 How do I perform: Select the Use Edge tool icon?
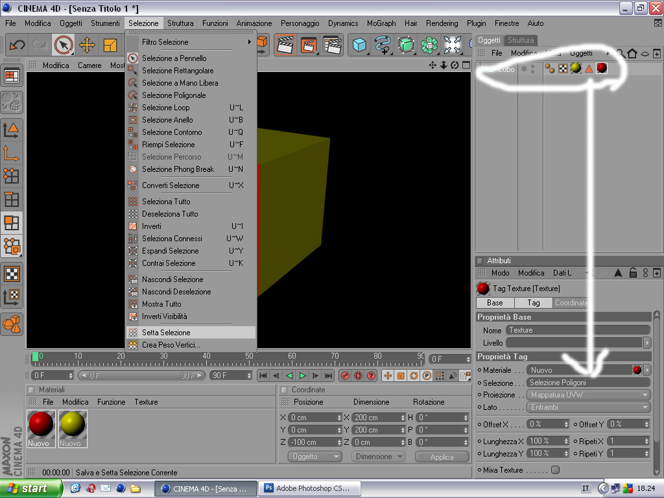[x=12, y=199]
